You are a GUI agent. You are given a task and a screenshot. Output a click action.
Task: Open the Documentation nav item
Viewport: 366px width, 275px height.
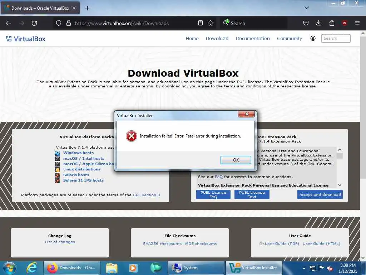(253, 39)
